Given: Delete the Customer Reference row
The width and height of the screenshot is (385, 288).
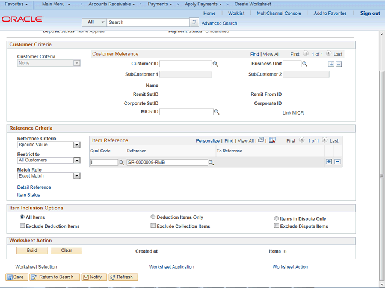Looking at the screenshot, I should pos(339,64).
